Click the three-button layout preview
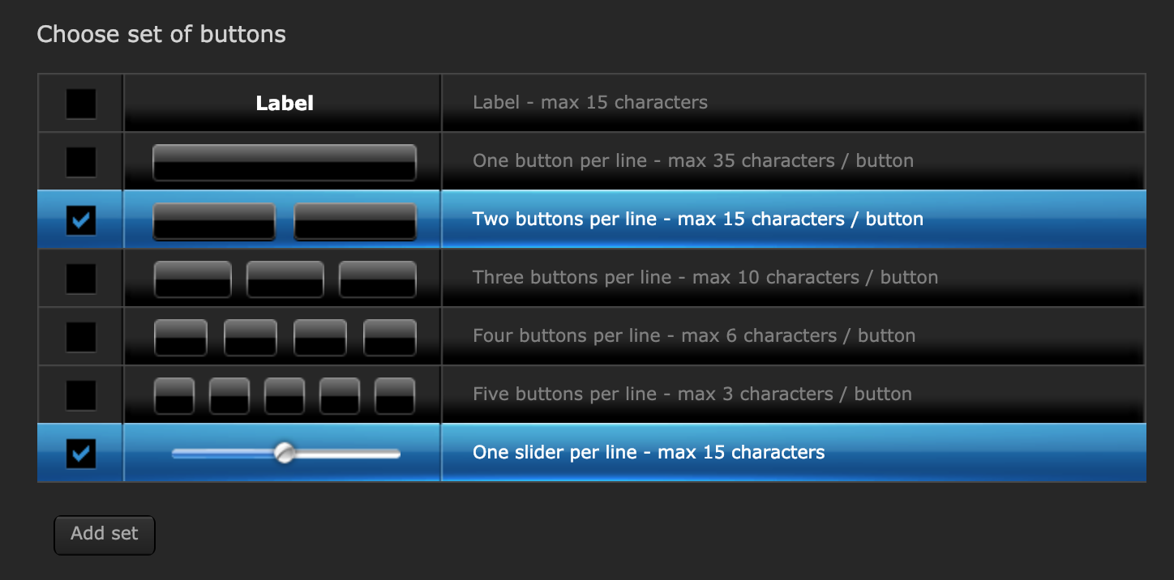Image resolution: width=1174 pixels, height=580 pixels. pyautogui.click(x=285, y=279)
